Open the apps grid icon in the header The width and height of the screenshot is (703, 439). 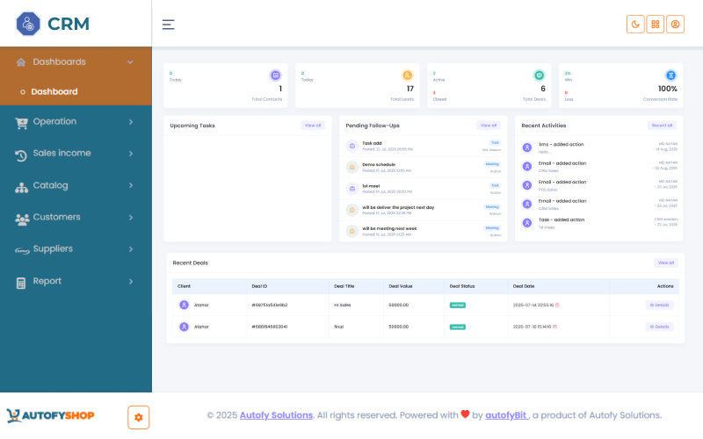click(x=655, y=25)
